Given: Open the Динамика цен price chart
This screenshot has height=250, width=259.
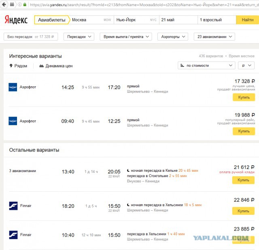Looking at the screenshot, I should tap(56, 66).
